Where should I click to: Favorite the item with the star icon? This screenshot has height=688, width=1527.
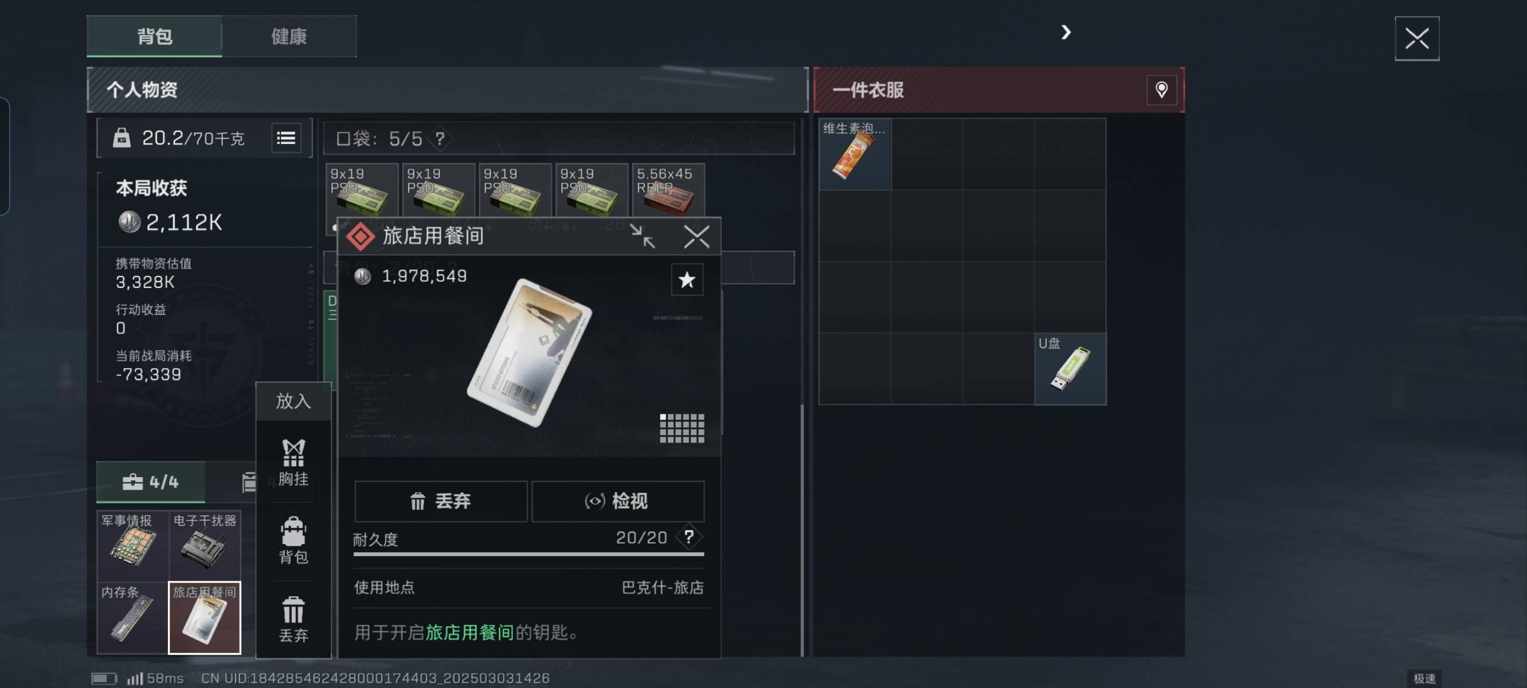pyautogui.click(x=687, y=279)
